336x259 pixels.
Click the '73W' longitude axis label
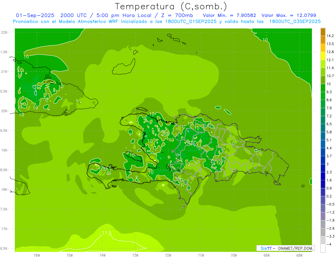tap(135, 255)
